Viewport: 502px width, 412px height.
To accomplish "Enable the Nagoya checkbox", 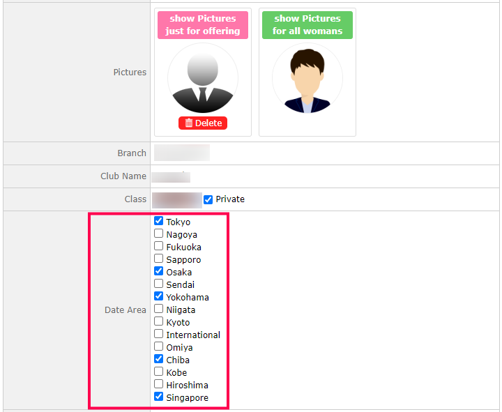I will point(159,234).
